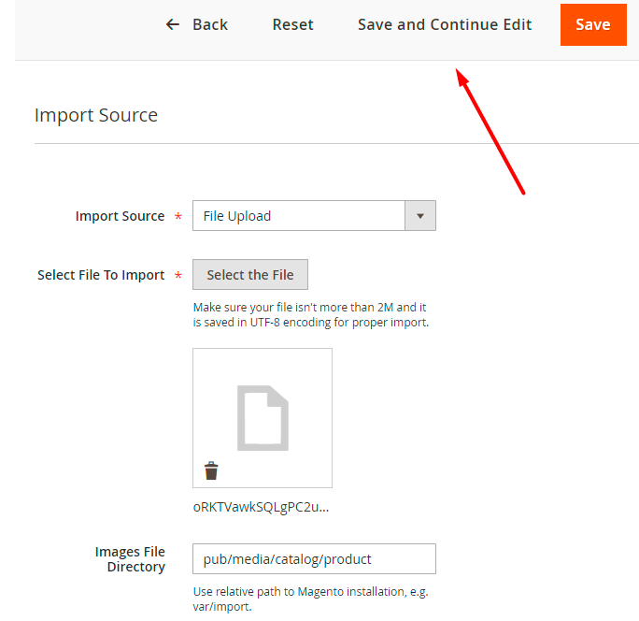
Task: Click the Import Source section heading
Action: click(96, 115)
